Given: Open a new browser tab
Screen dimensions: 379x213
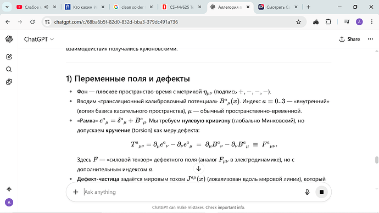Looking at the screenshot, I should [309, 7].
